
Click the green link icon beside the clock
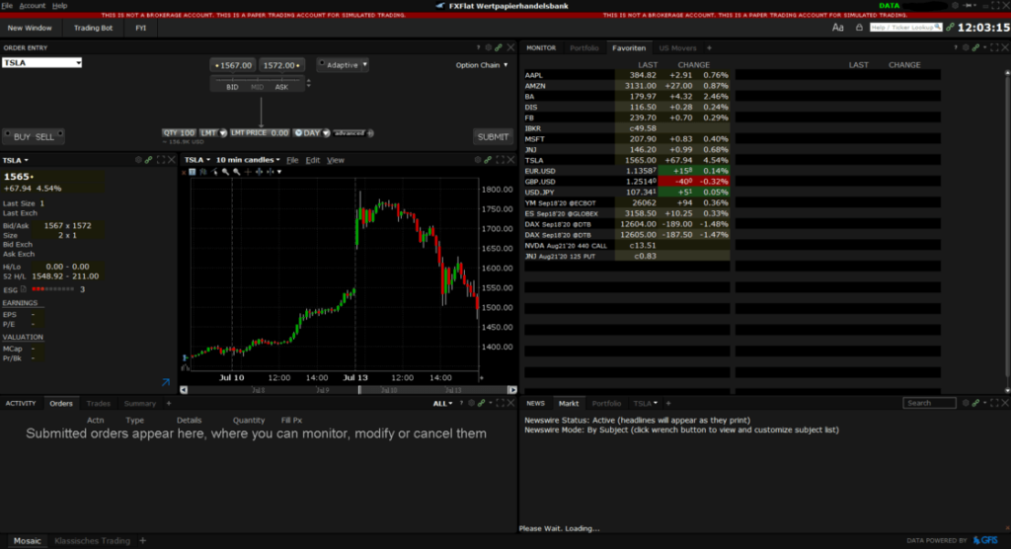950,28
